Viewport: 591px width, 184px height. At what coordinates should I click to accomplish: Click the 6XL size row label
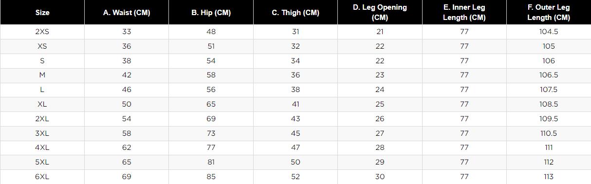point(42,177)
